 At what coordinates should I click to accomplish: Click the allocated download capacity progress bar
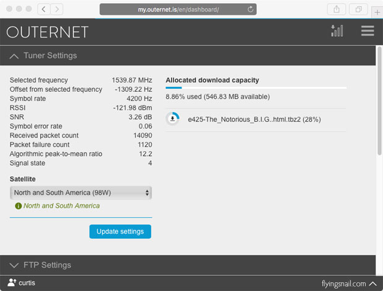[256, 88]
